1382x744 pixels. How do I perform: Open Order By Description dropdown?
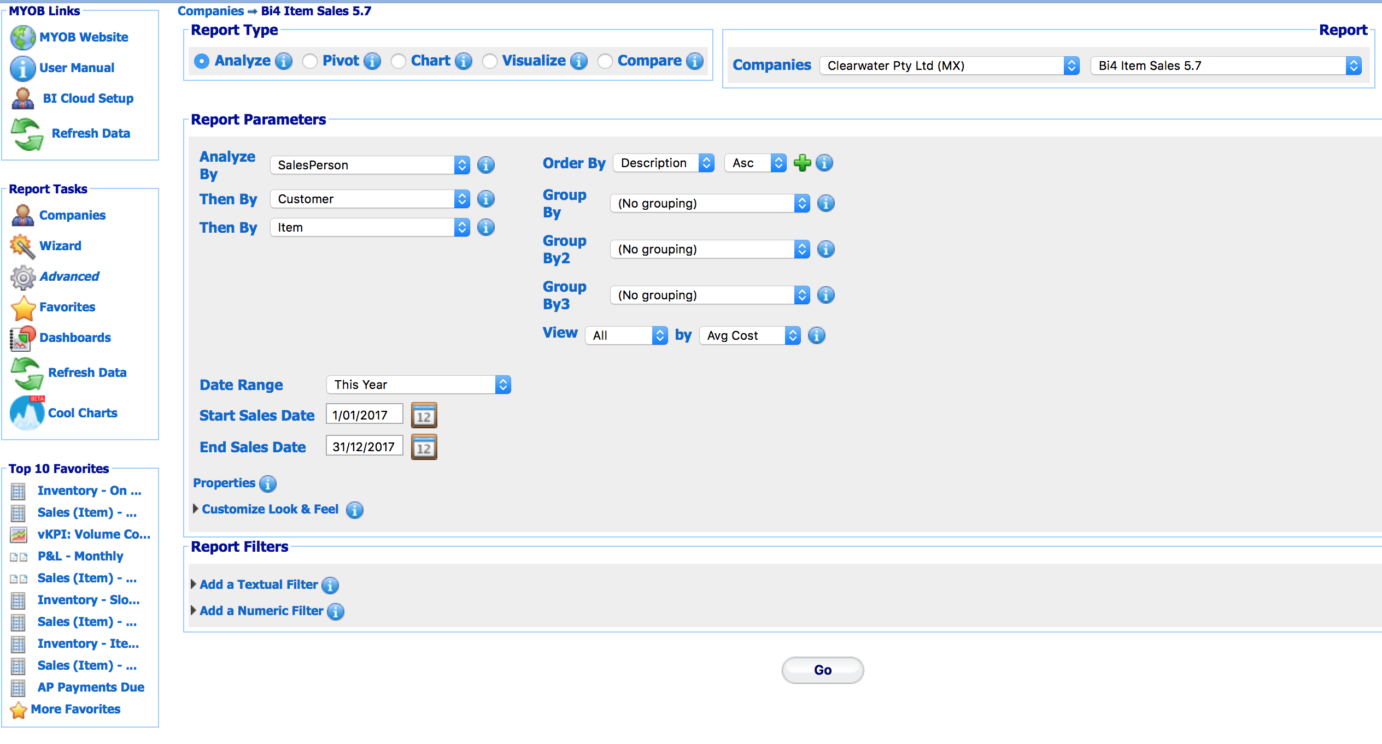664,163
